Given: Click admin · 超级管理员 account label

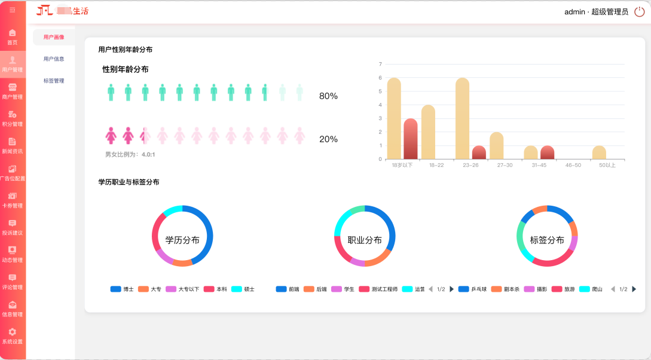Looking at the screenshot, I should click(596, 11).
